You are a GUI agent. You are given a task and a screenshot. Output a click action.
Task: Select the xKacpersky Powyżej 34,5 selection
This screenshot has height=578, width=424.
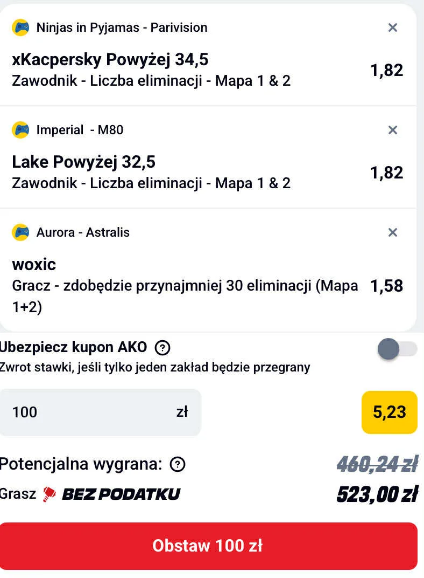coord(110,59)
